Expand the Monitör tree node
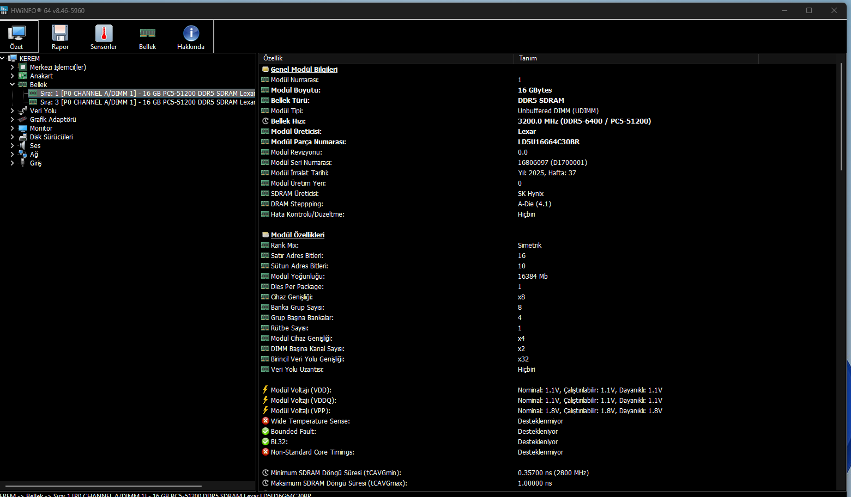Viewport: 851px width, 497px height. tap(12, 128)
